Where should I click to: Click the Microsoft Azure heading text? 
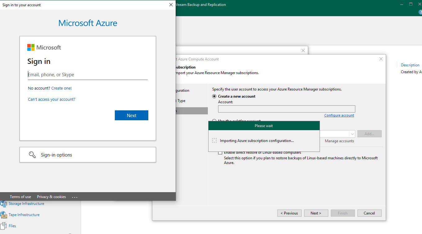tap(88, 23)
